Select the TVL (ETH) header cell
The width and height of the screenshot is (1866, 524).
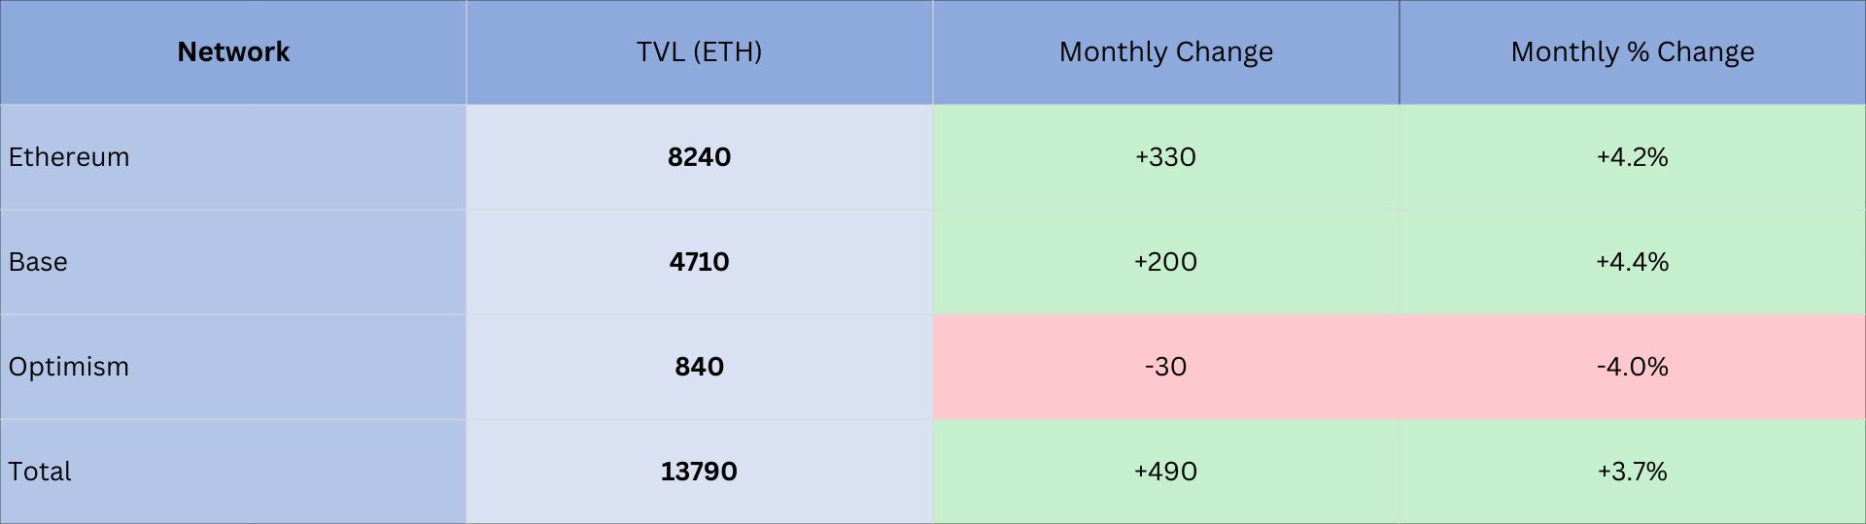pyautogui.click(x=699, y=52)
